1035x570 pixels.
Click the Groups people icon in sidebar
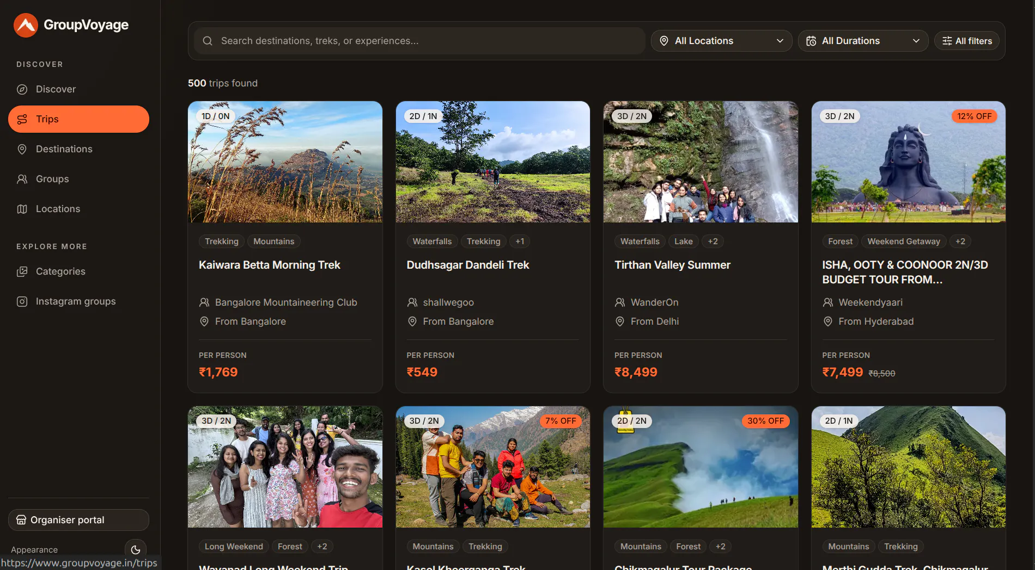click(22, 179)
